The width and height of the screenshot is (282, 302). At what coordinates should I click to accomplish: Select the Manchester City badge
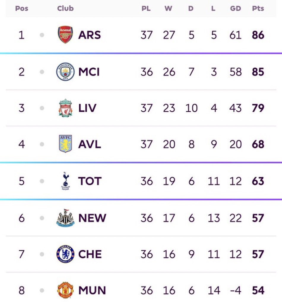[65, 72]
